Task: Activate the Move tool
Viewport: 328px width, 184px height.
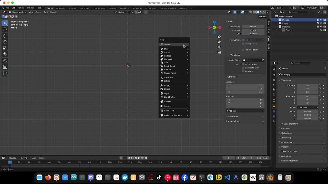Action: (5, 36)
